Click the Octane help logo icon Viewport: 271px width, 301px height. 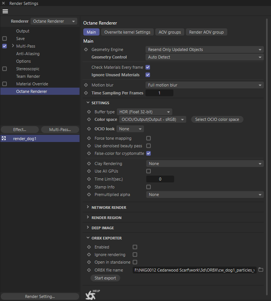click(90, 293)
